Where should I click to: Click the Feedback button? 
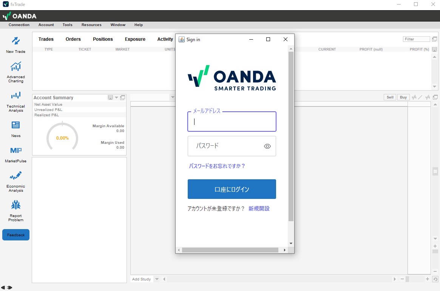(x=16, y=235)
